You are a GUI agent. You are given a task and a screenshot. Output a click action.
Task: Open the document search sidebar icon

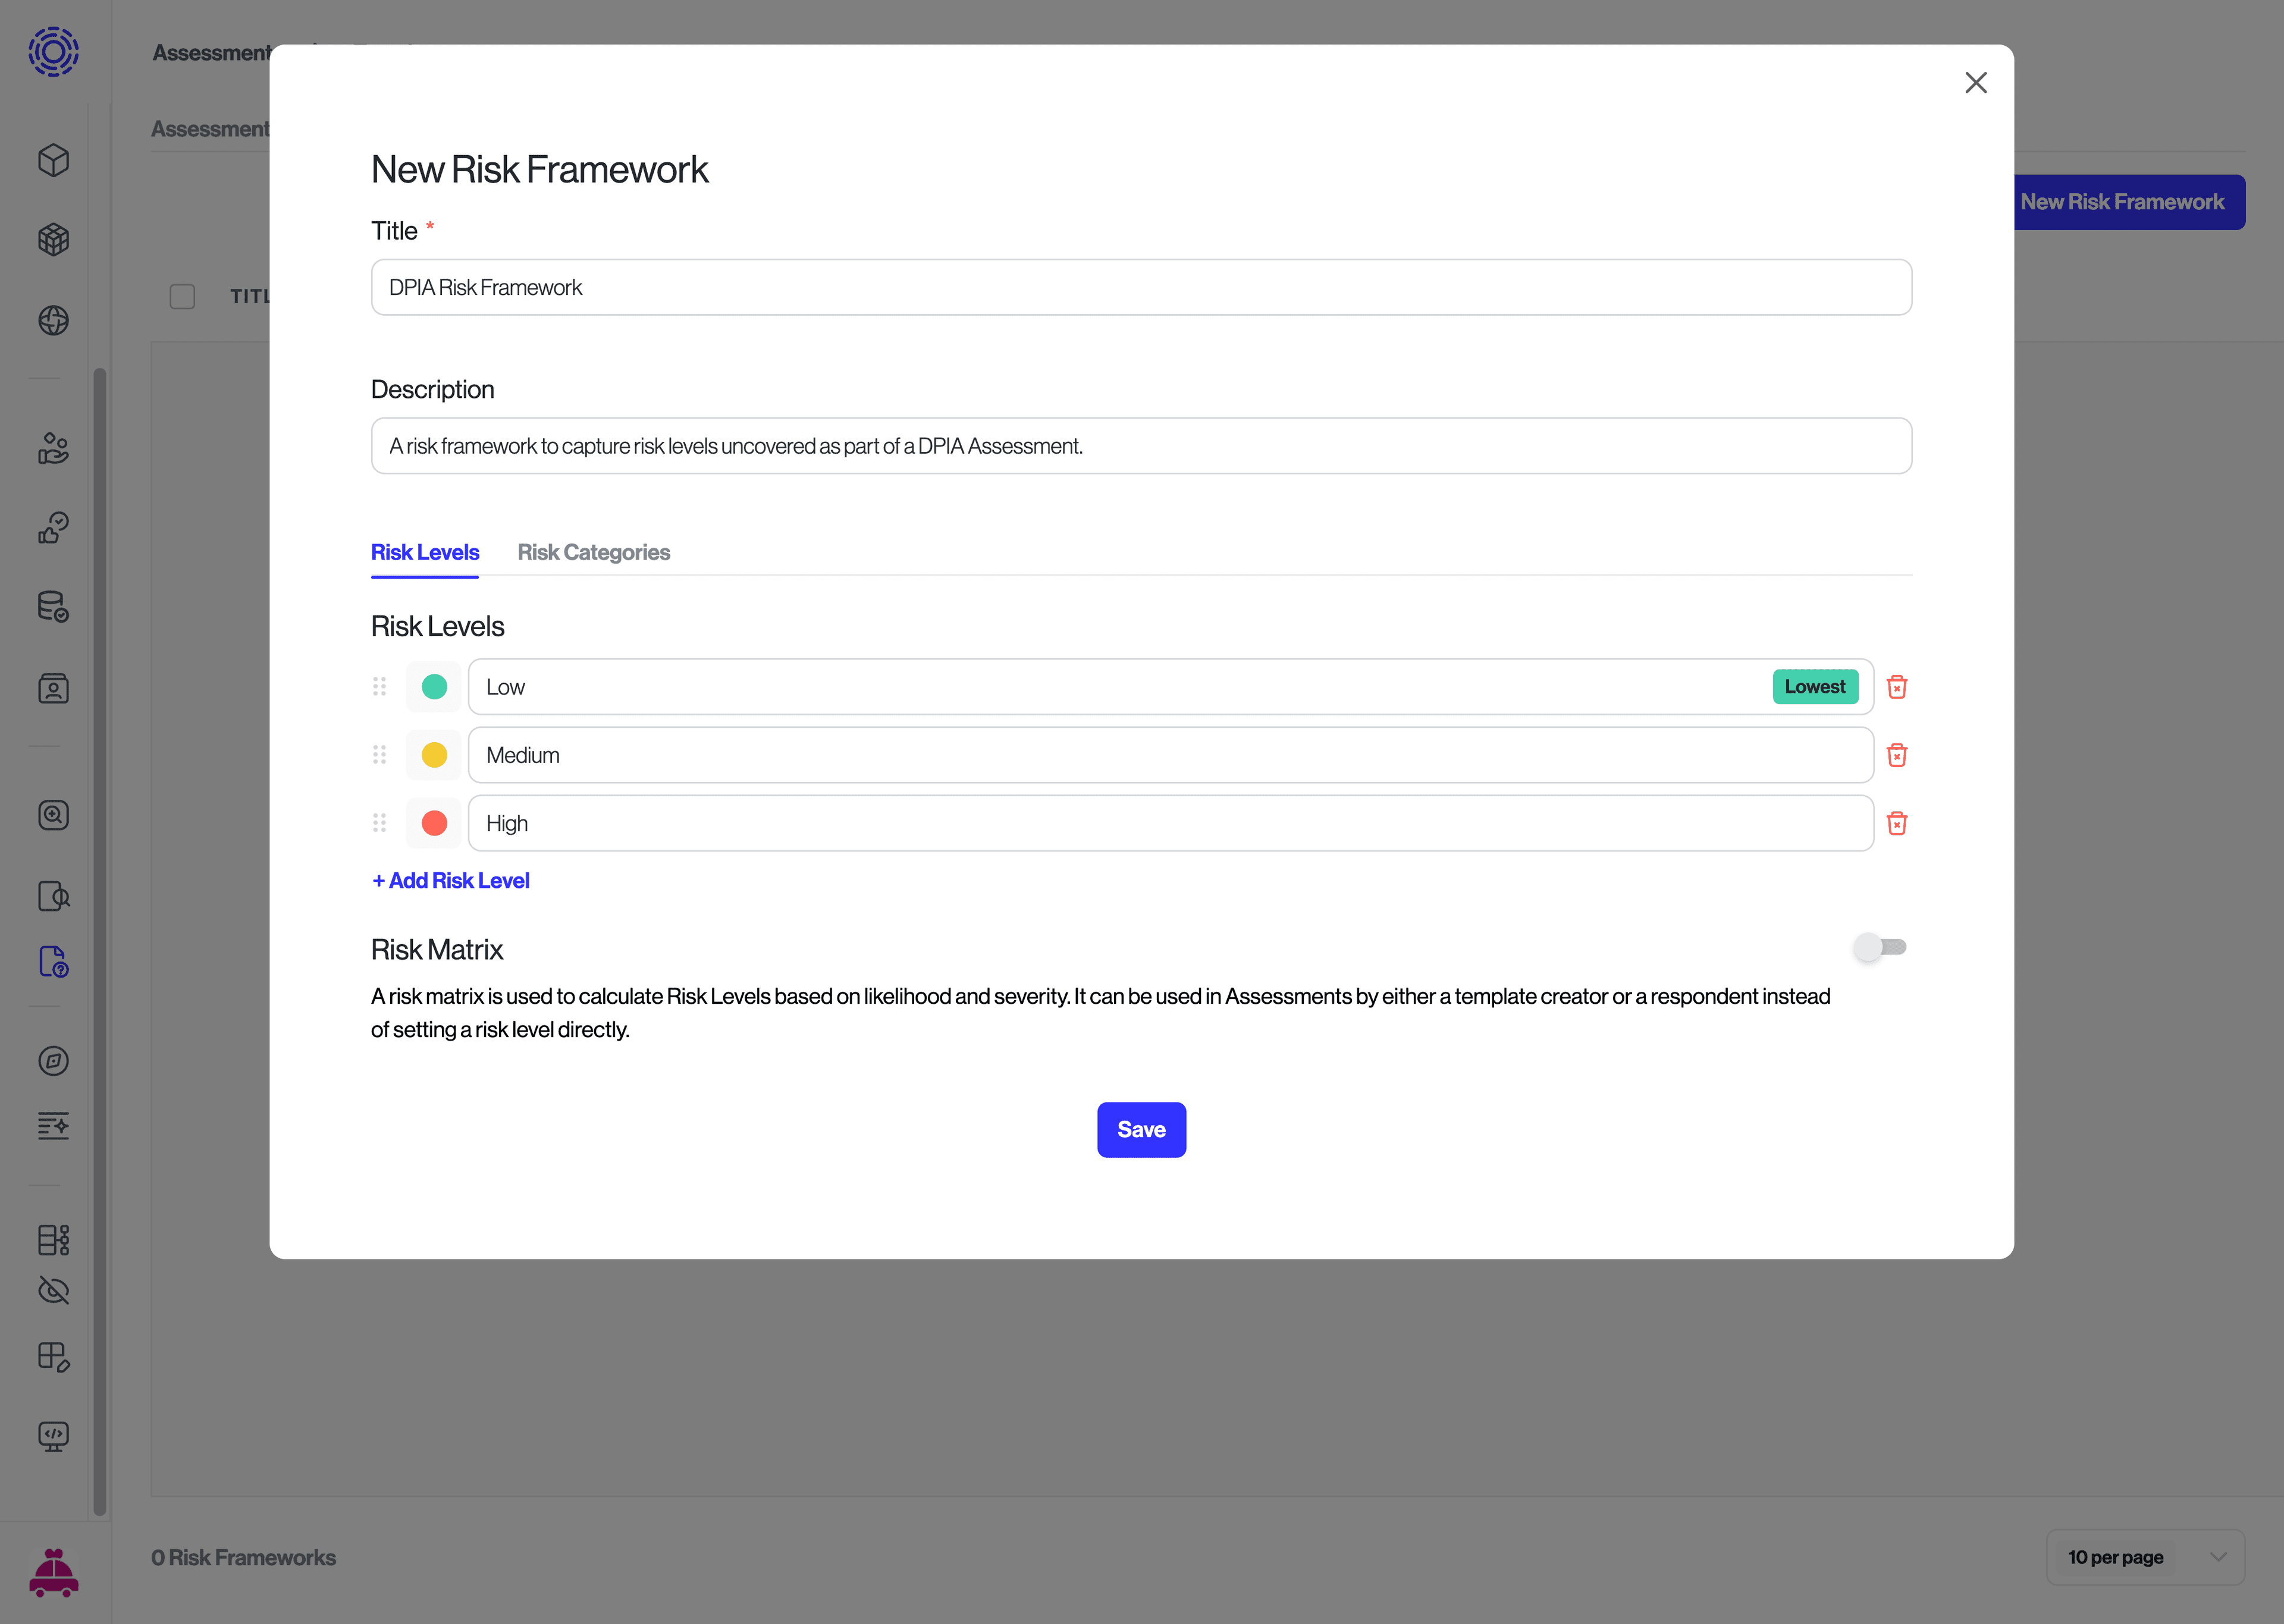(53, 896)
